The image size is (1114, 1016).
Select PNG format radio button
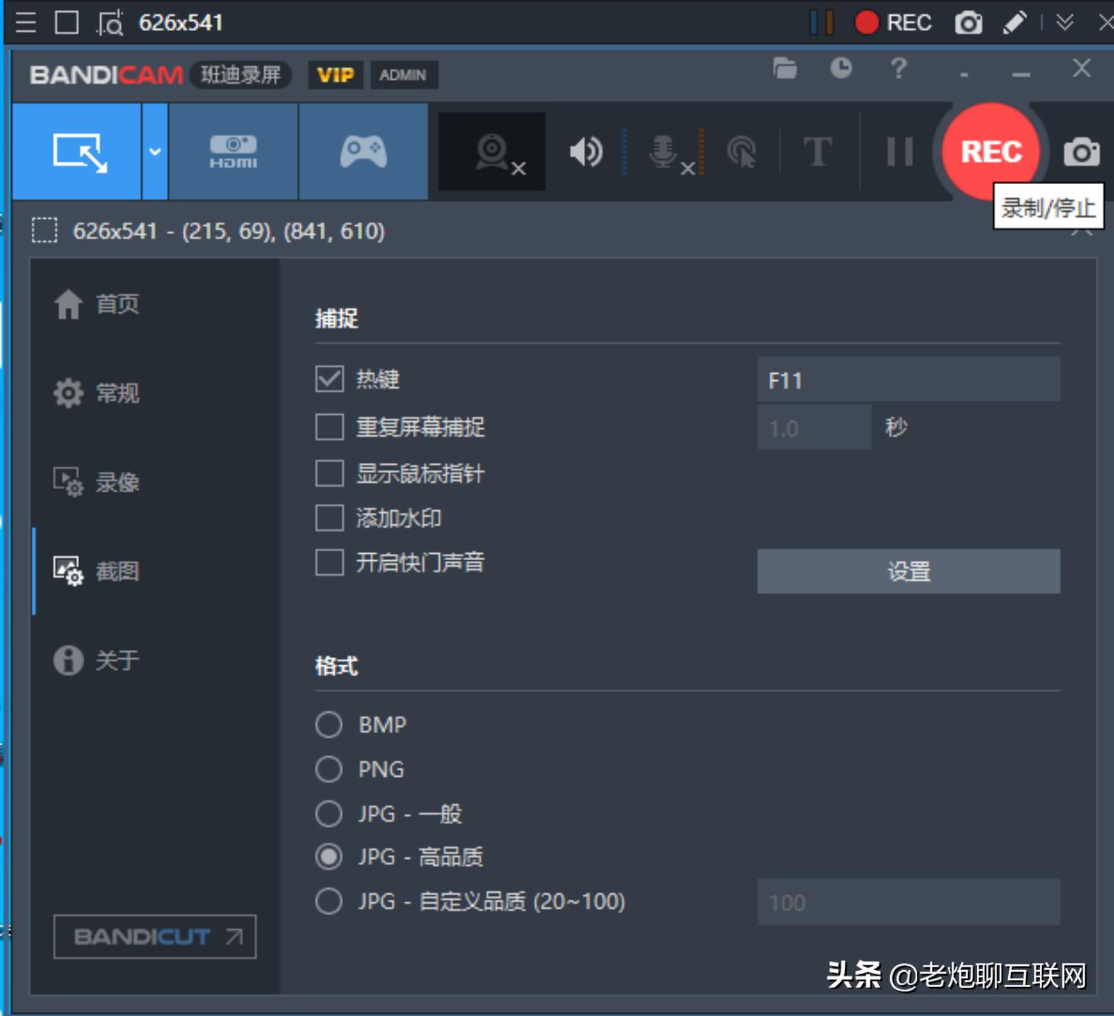coord(329,769)
